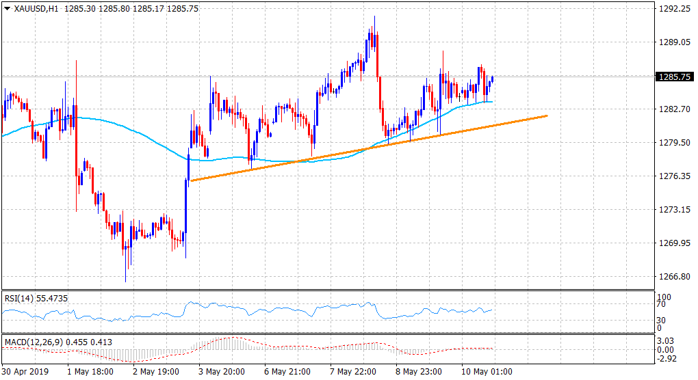Image resolution: width=698 pixels, height=380 pixels.
Task: Click the RSI(14) 55.4735 indicator label
Action: point(35,298)
